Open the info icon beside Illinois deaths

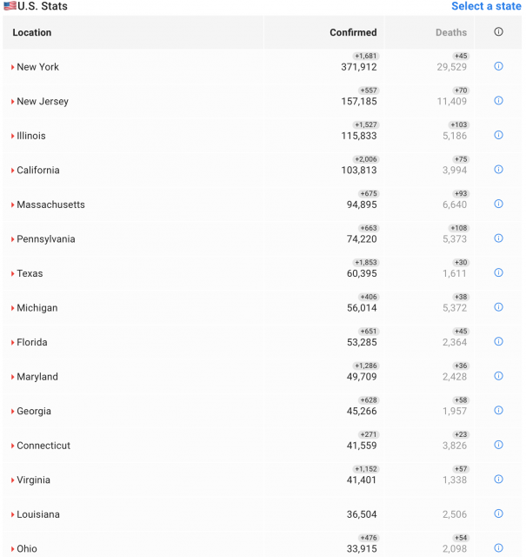click(x=498, y=135)
